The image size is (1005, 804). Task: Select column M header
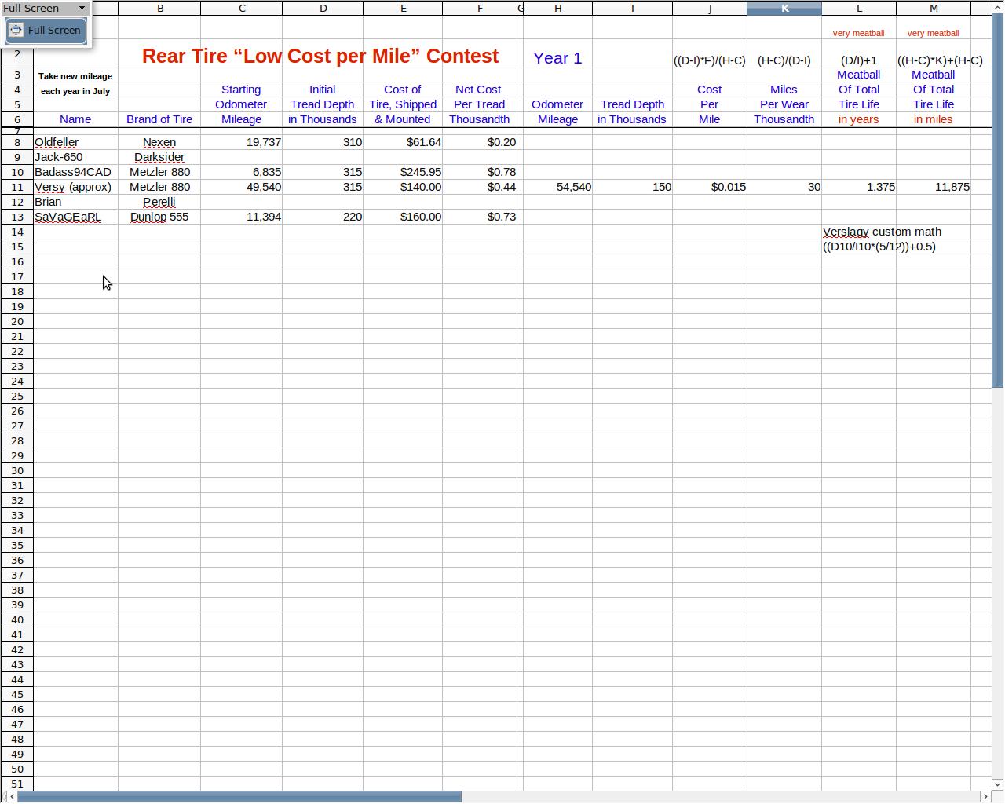(933, 8)
